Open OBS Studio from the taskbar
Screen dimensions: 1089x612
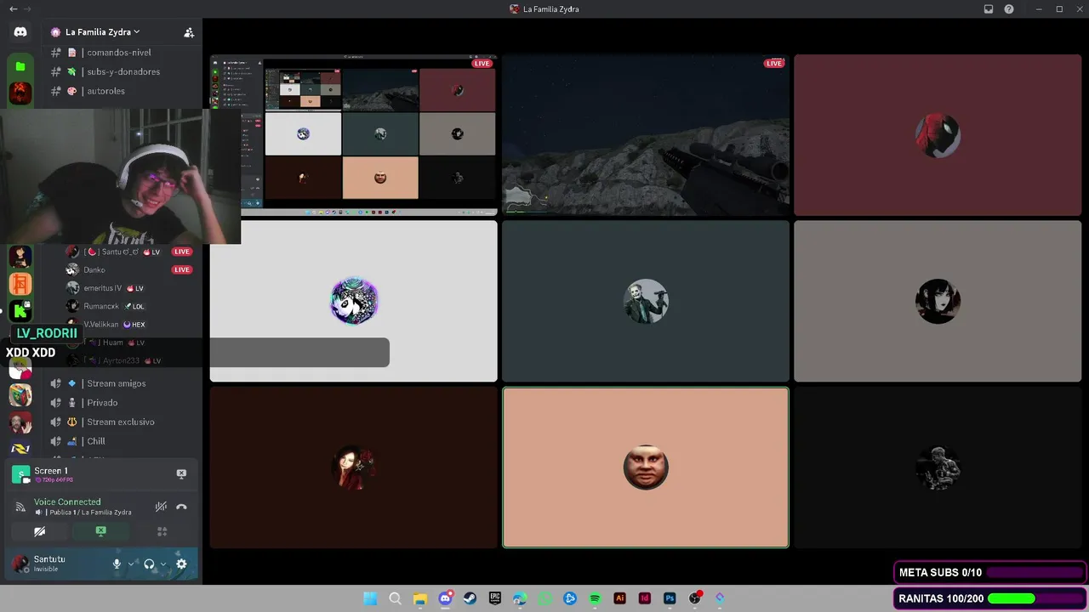point(695,598)
